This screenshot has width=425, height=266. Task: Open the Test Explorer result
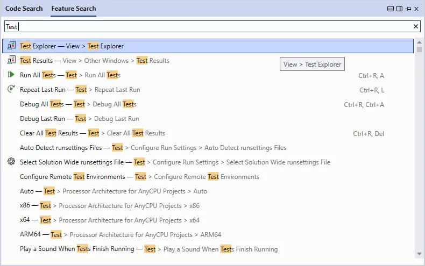click(x=208, y=46)
